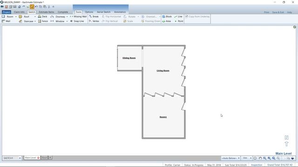Select the Living Room label
Screen dimensions: 298x167
[x=163, y=71]
